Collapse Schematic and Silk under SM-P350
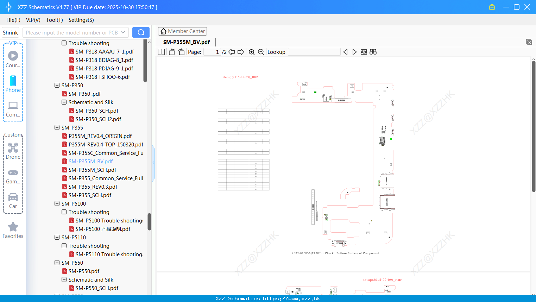The width and height of the screenshot is (536, 302). tap(64, 102)
